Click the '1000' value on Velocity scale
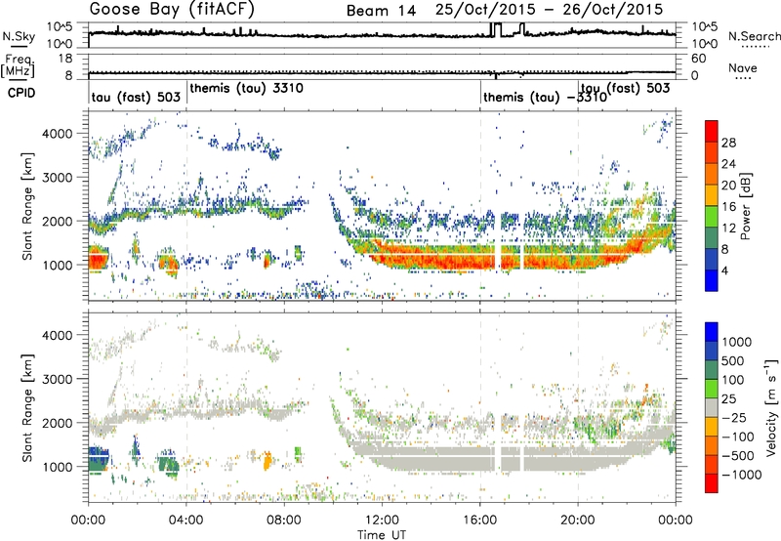 click(737, 342)
